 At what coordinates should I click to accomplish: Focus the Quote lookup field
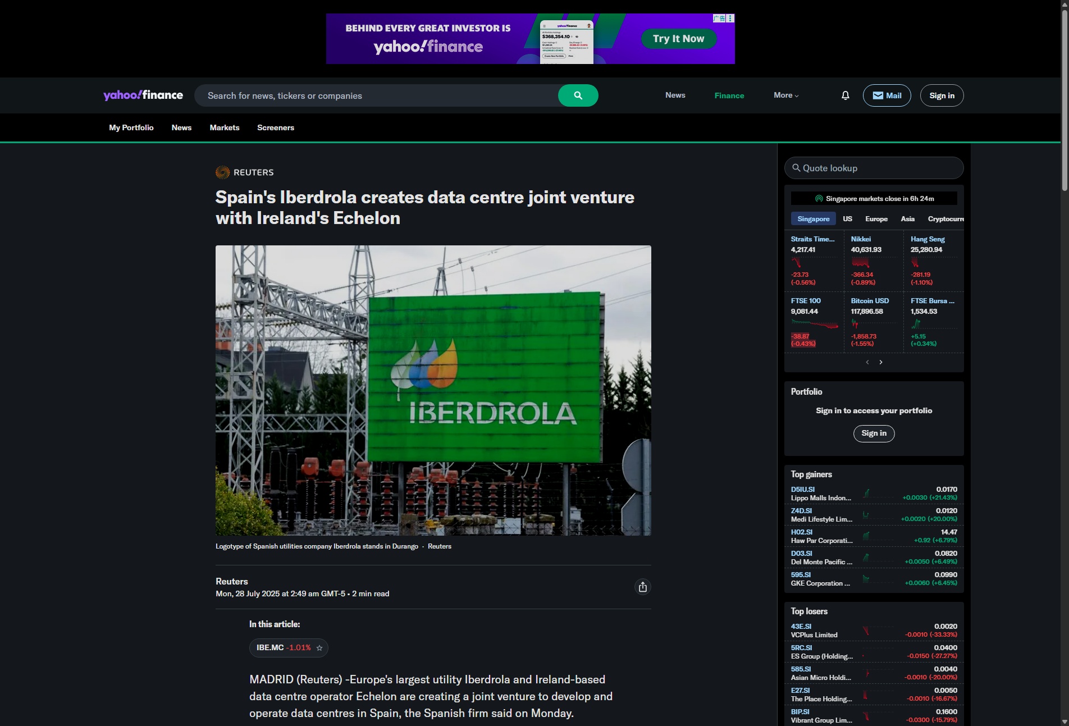click(874, 168)
